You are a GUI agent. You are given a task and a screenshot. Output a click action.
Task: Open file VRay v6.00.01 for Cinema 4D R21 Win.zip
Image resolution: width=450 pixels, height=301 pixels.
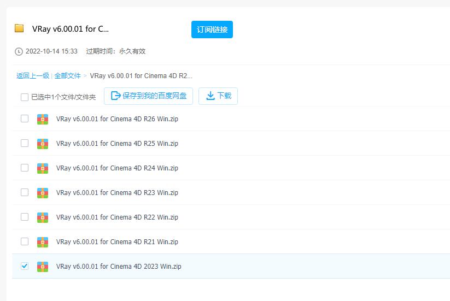click(117, 242)
